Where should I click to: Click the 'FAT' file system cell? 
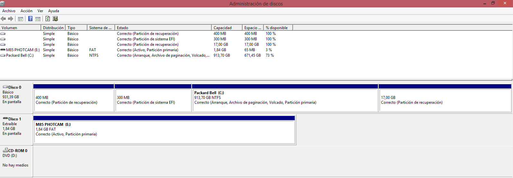pyautogui.click(x=93, y=50)
